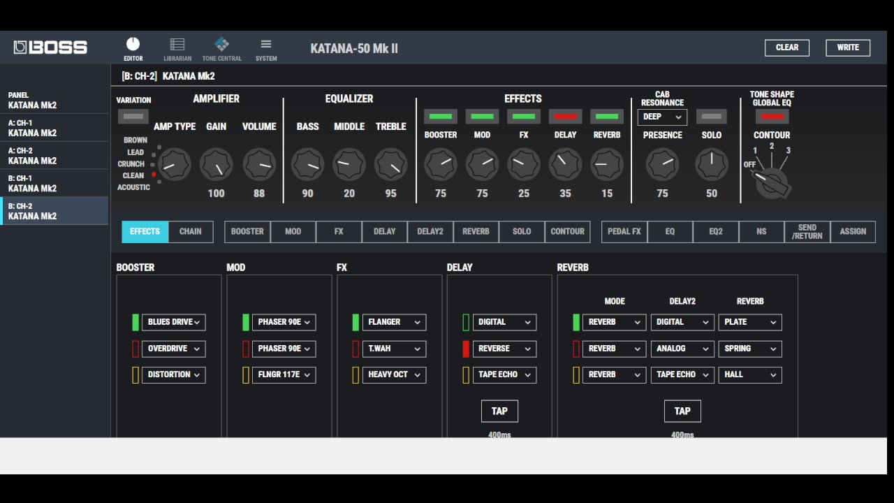
Task: Toggle the Reverb effect on/off switch
Action: [607, 116]
